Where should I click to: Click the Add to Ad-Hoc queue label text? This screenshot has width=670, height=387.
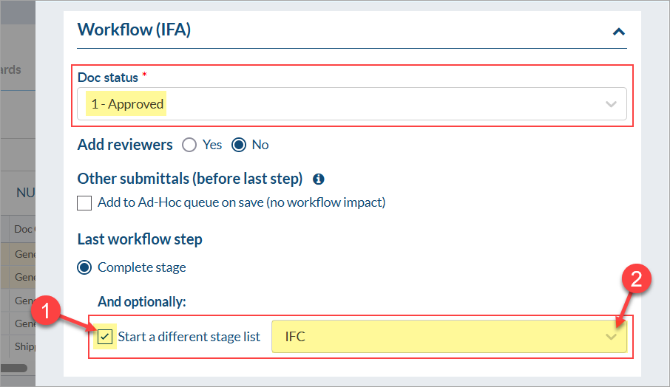point(241,202)
